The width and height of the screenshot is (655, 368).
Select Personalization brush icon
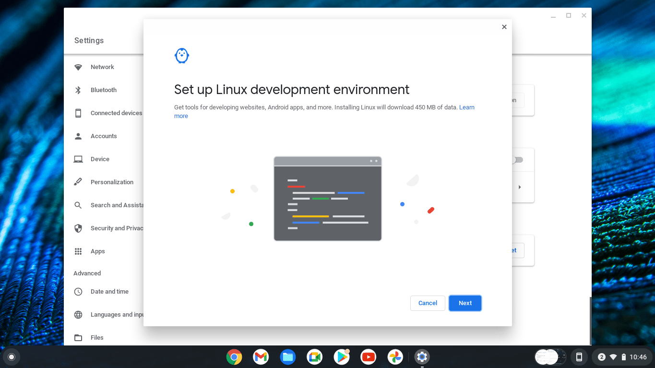[x=78, y=182]
